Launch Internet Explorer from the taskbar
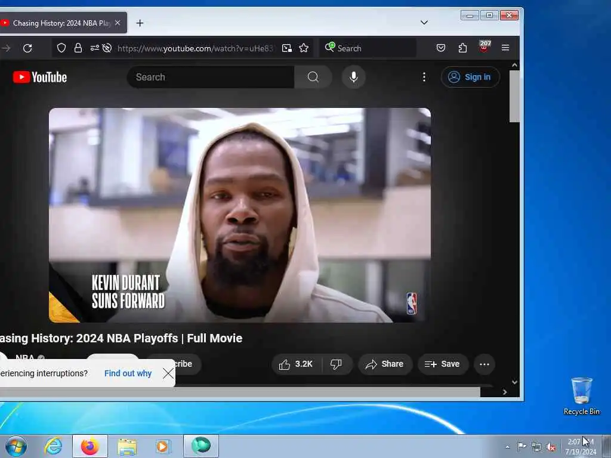611x458 pixels. tap(53, 446)
